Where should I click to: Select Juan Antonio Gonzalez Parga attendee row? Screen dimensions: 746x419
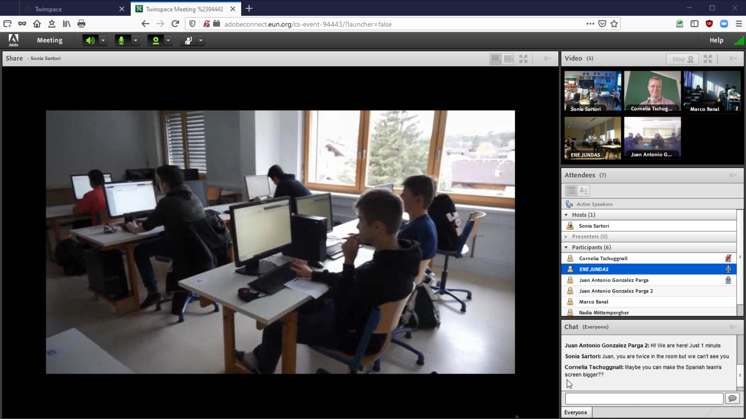(x=649, y=280)
